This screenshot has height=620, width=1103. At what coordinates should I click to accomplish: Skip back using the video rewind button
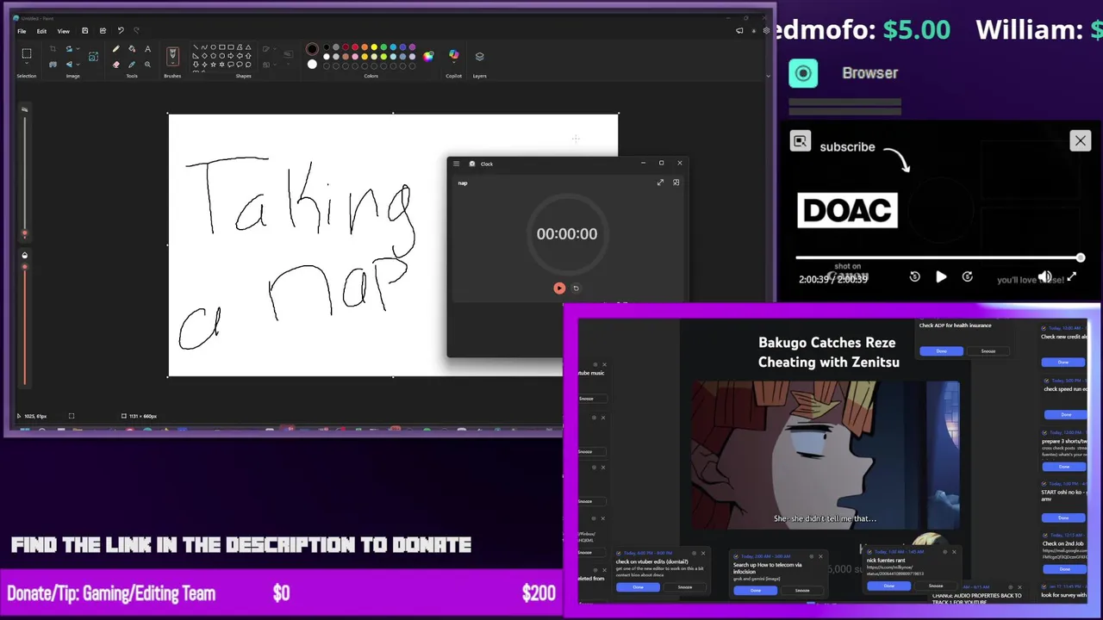915,277
